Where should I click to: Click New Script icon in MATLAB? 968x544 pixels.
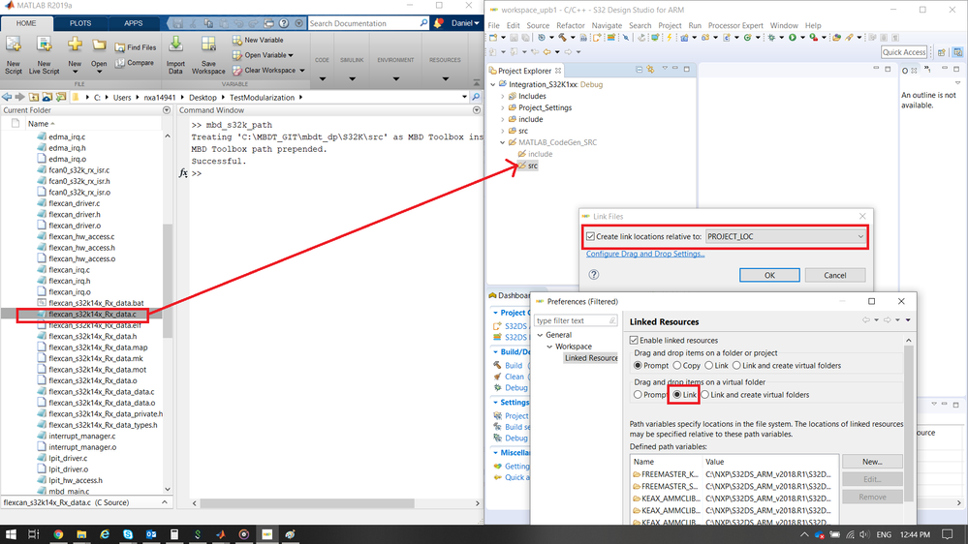click(x=13, y=45)
